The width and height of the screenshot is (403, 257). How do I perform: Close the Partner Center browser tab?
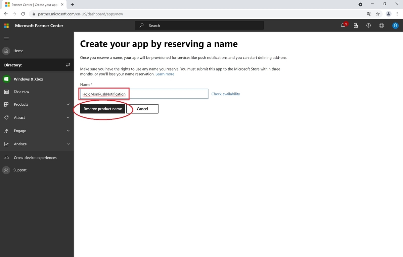(63, 5)
